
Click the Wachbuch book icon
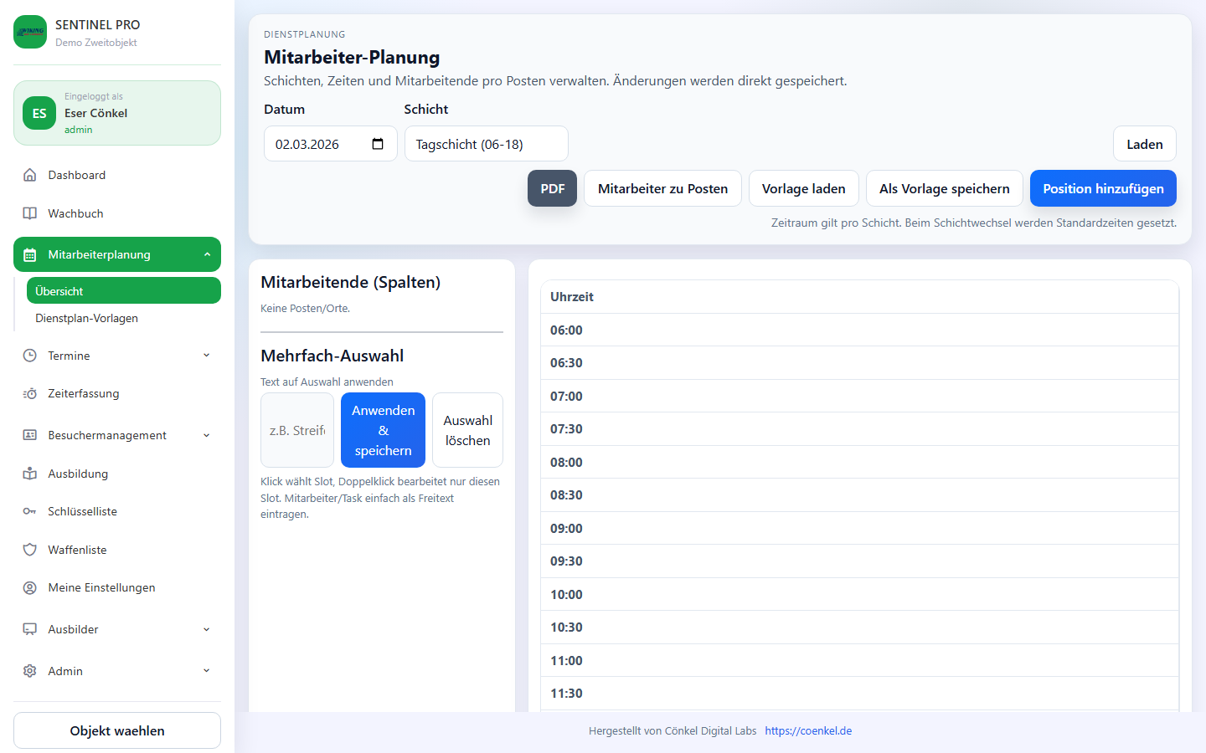pos(30,213)
